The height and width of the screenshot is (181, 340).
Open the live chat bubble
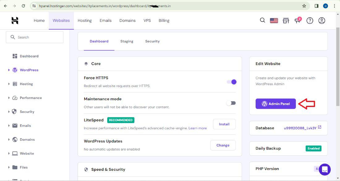[325, 170]
